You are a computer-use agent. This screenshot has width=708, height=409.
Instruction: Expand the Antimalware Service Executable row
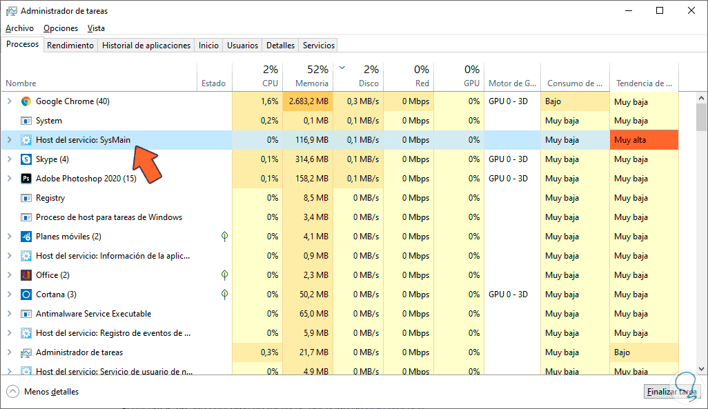point(9,314)
